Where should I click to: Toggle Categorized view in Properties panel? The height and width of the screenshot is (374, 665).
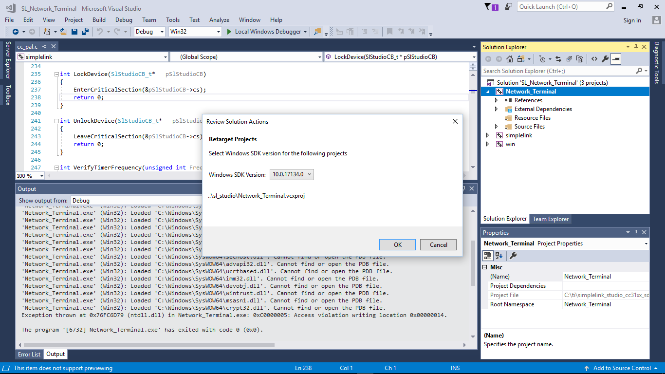pos(488,256)
